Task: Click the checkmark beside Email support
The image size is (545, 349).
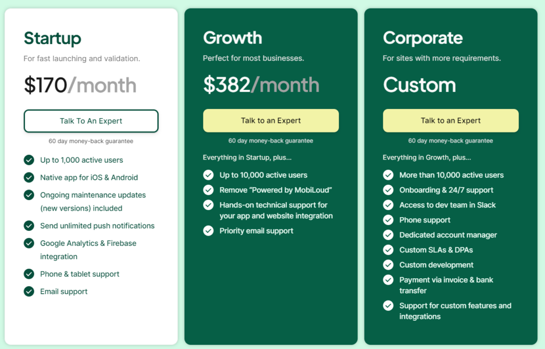Action: pyautogui.click(x=29, y=292)
